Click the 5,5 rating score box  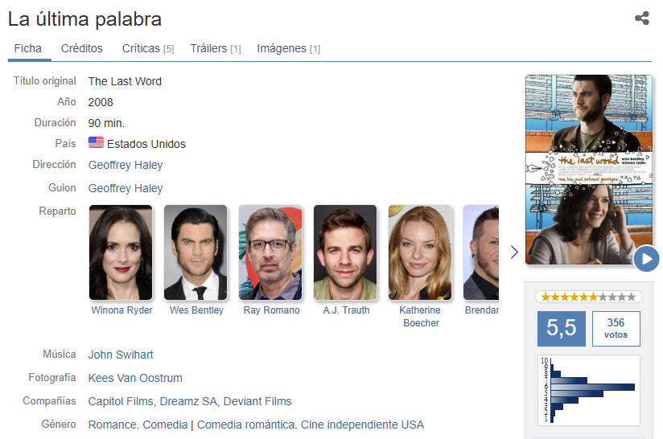pos(562,329)
